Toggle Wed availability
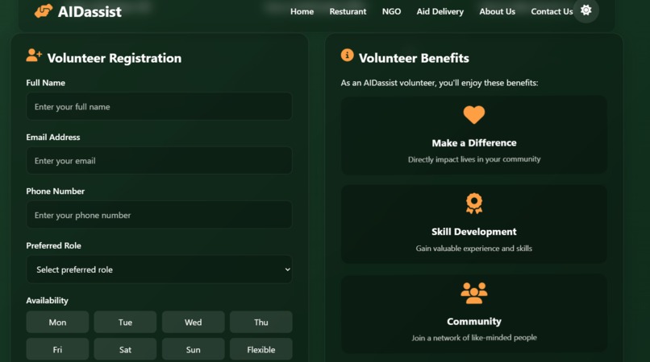The image size is (650, 362). (194, 323)
